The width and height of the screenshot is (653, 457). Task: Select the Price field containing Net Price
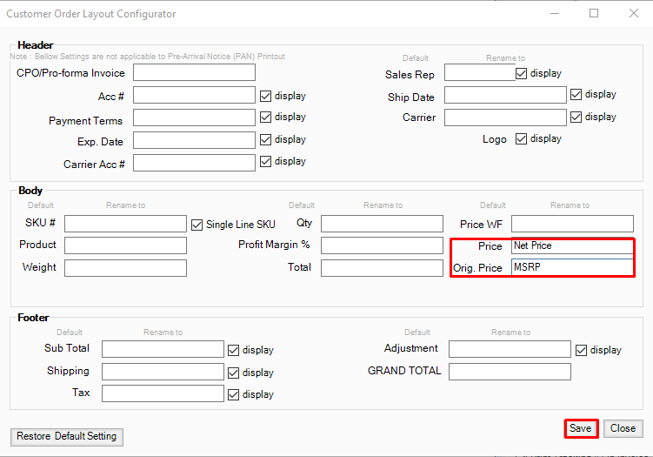click(572, 246)
